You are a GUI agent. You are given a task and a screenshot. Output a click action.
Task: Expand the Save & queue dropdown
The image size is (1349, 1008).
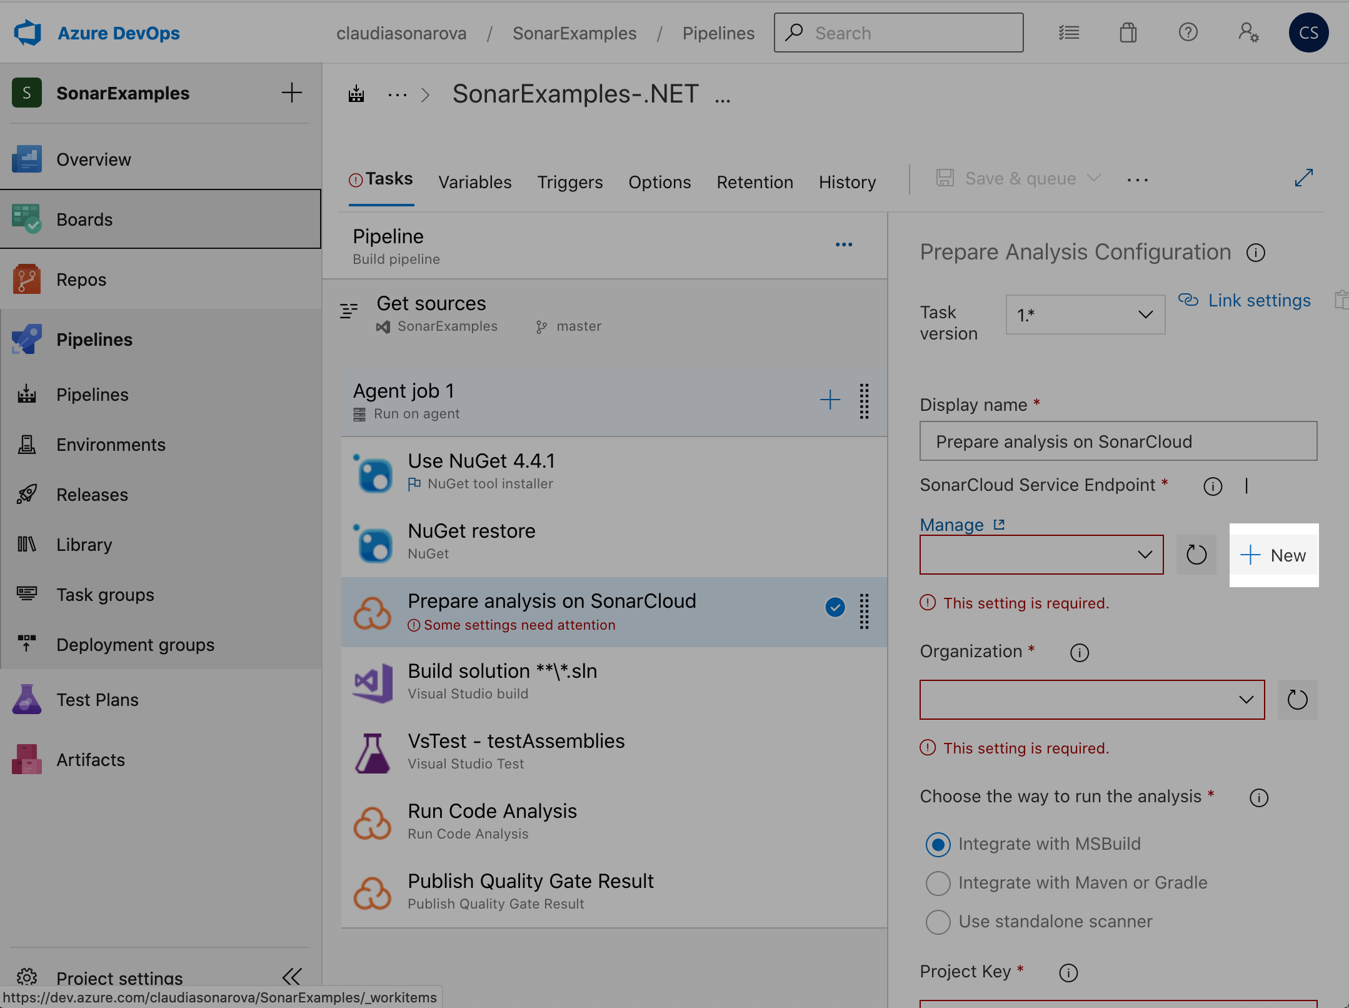(x=1094, y=178)
